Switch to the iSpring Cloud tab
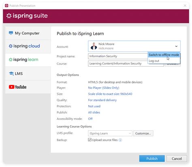This screenshot has height=167, width=192. coord(28,46)
